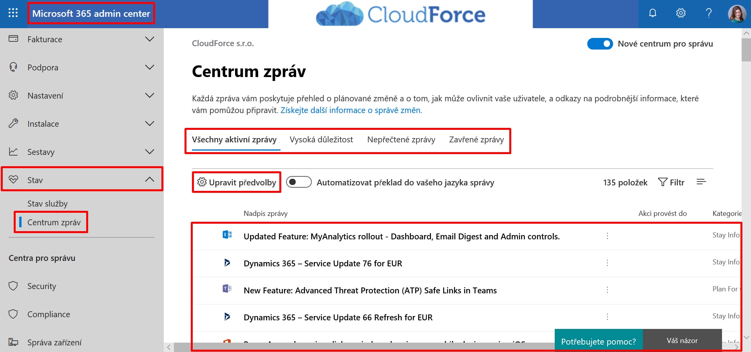This screenshot has width=751, height=352.
Task: Enable automatic translation toggle
Action: (x=299, y=182)
